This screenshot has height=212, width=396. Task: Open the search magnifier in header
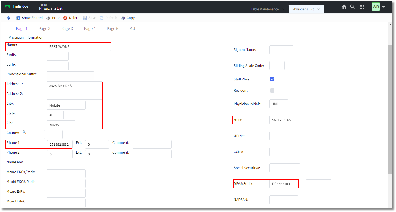352,7
